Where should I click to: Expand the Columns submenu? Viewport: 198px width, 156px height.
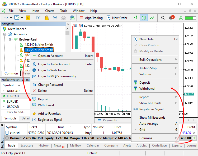click(x=155, y=138)
